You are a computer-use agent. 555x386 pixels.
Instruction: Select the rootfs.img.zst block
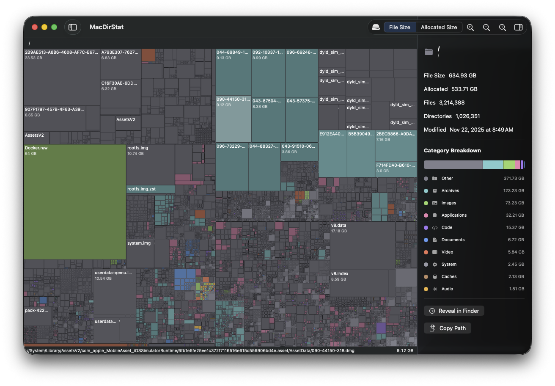[151, 189]
